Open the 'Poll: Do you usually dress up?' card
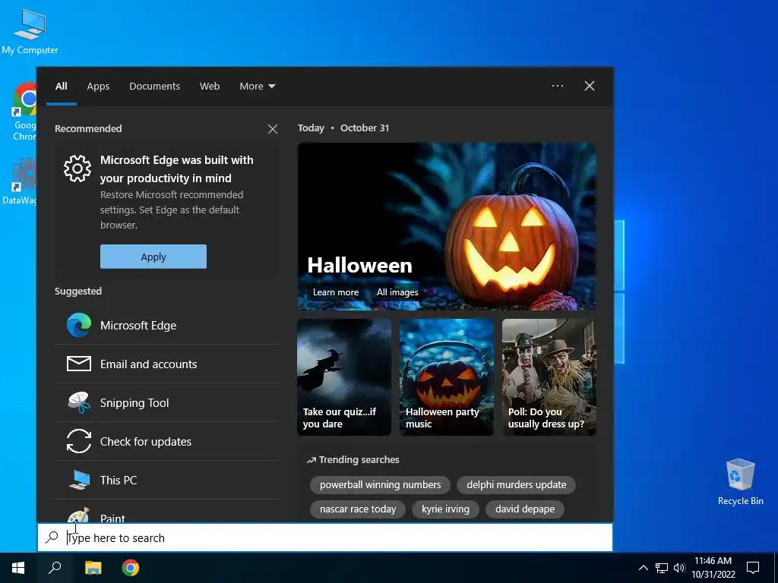Image resolution: width=778 pixels, height=583 pixels. [549, 377]
